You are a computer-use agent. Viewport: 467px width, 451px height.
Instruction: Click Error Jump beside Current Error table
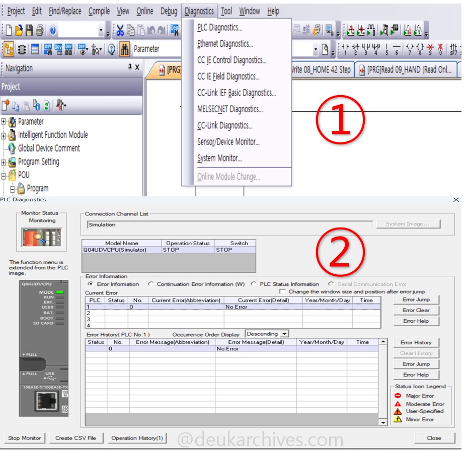pyautogui.click(x=416, y=299)
